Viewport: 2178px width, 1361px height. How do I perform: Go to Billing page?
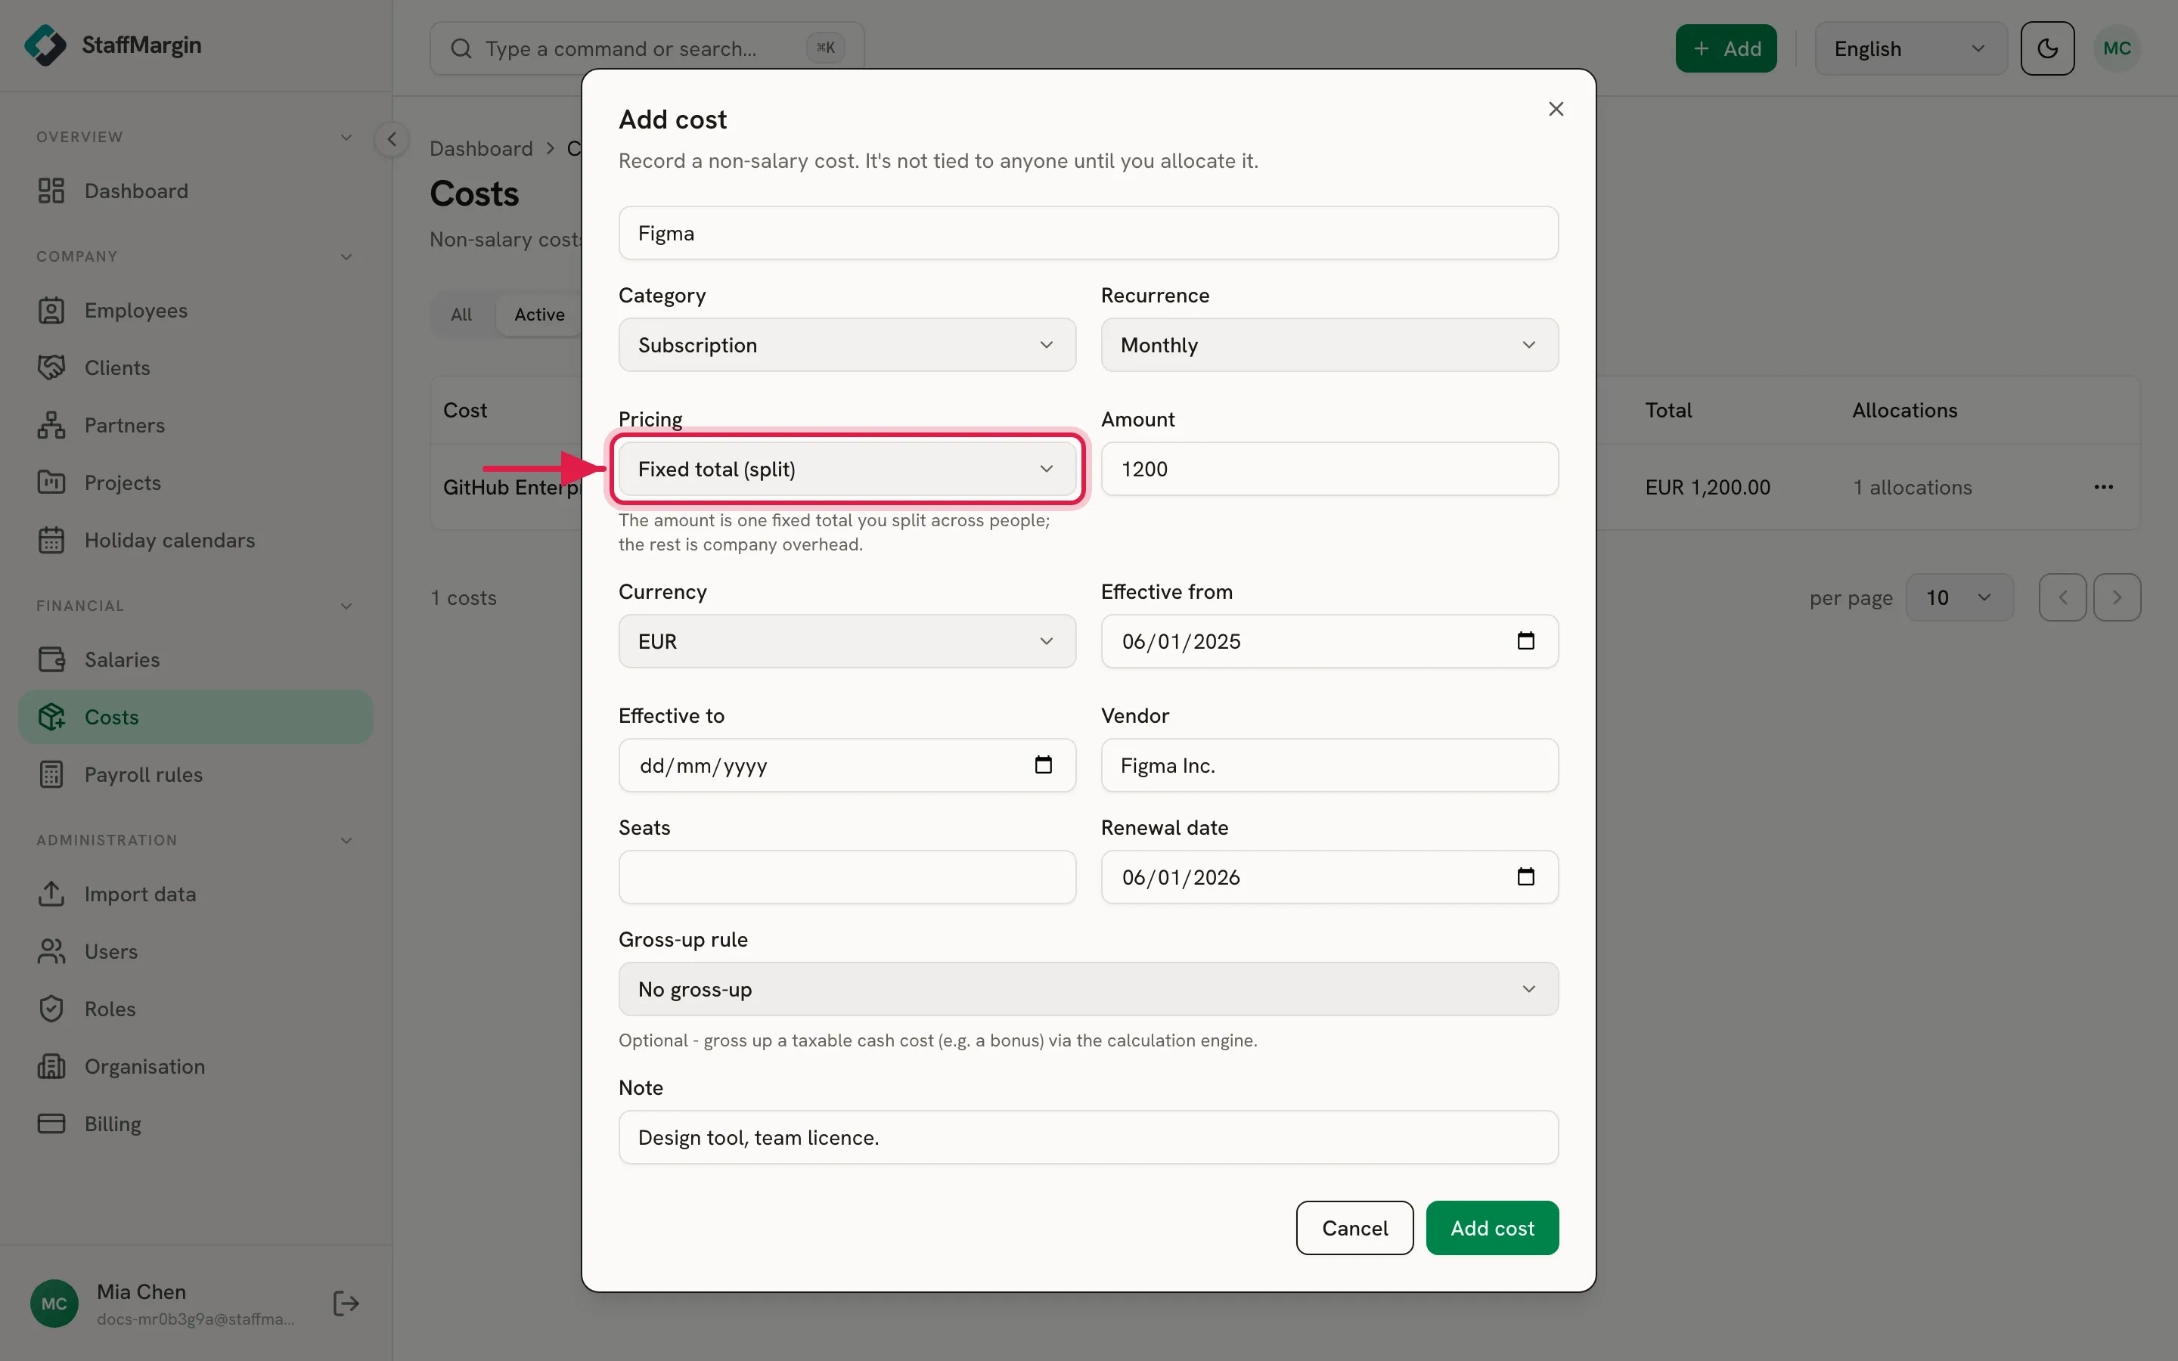click(195, 1124)
